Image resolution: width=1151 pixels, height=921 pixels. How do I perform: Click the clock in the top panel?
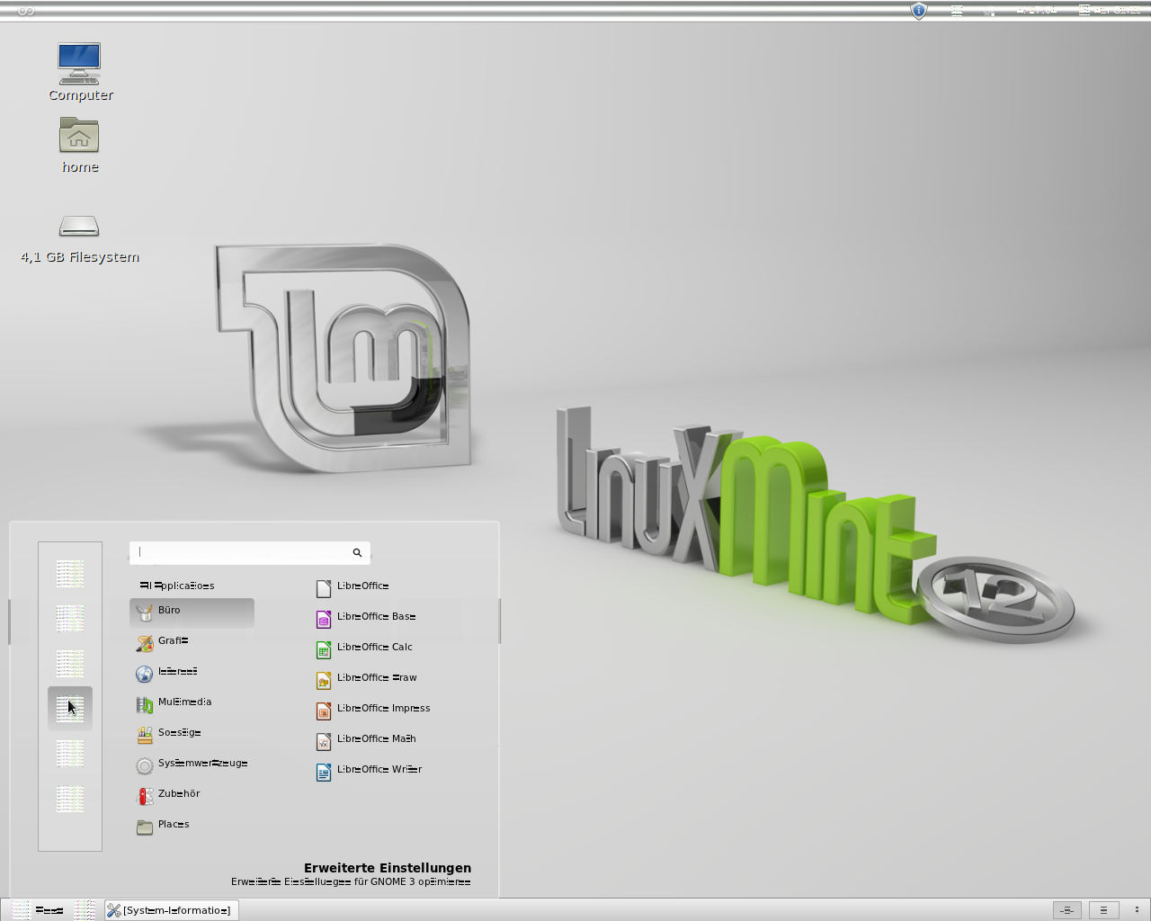(x=1036, y=10)
